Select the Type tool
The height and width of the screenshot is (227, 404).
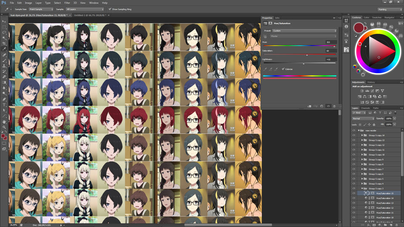tap(4, 105)
